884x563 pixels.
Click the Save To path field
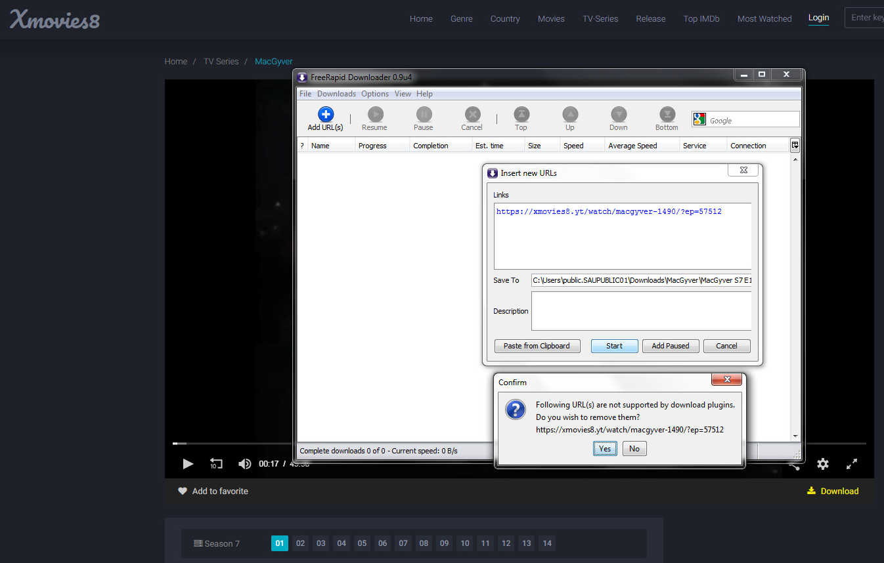coord(641,280)
